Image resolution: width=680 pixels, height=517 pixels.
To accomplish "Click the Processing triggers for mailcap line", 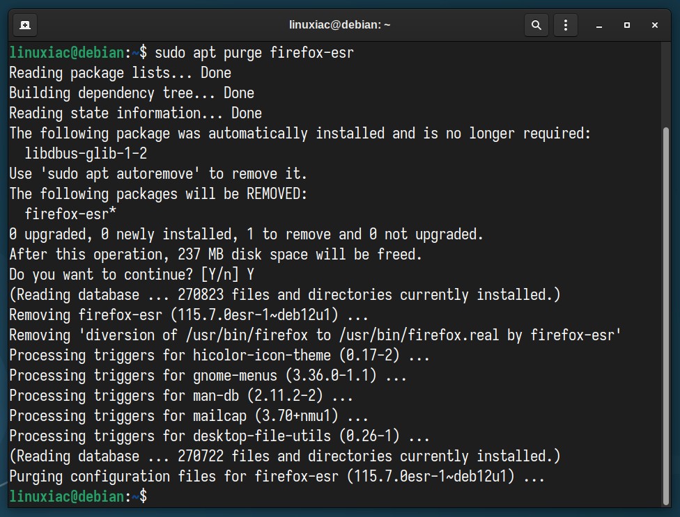I will pyautogui.click(x=189, y=415).
